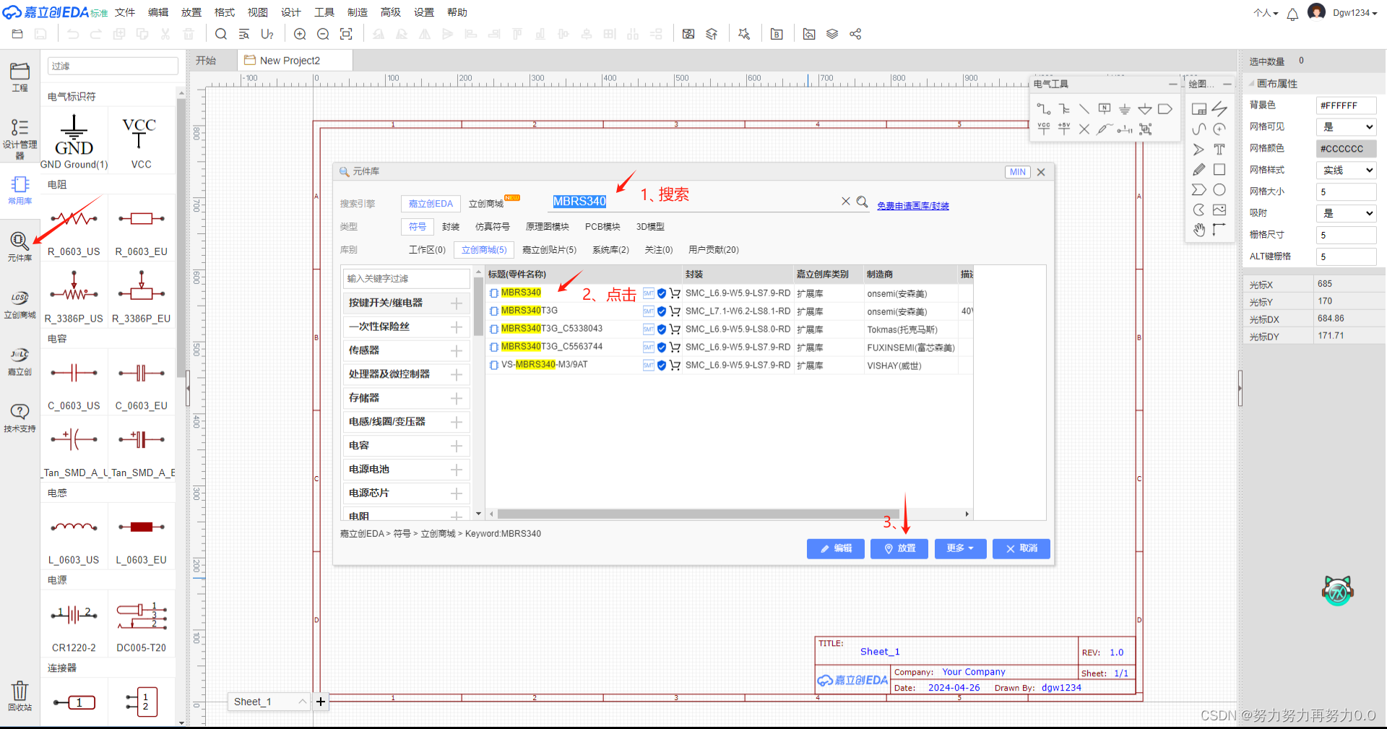Switch to New Project2 tab
The height and width of the screenshot is (729, 1387).
[x=295, y=61]
